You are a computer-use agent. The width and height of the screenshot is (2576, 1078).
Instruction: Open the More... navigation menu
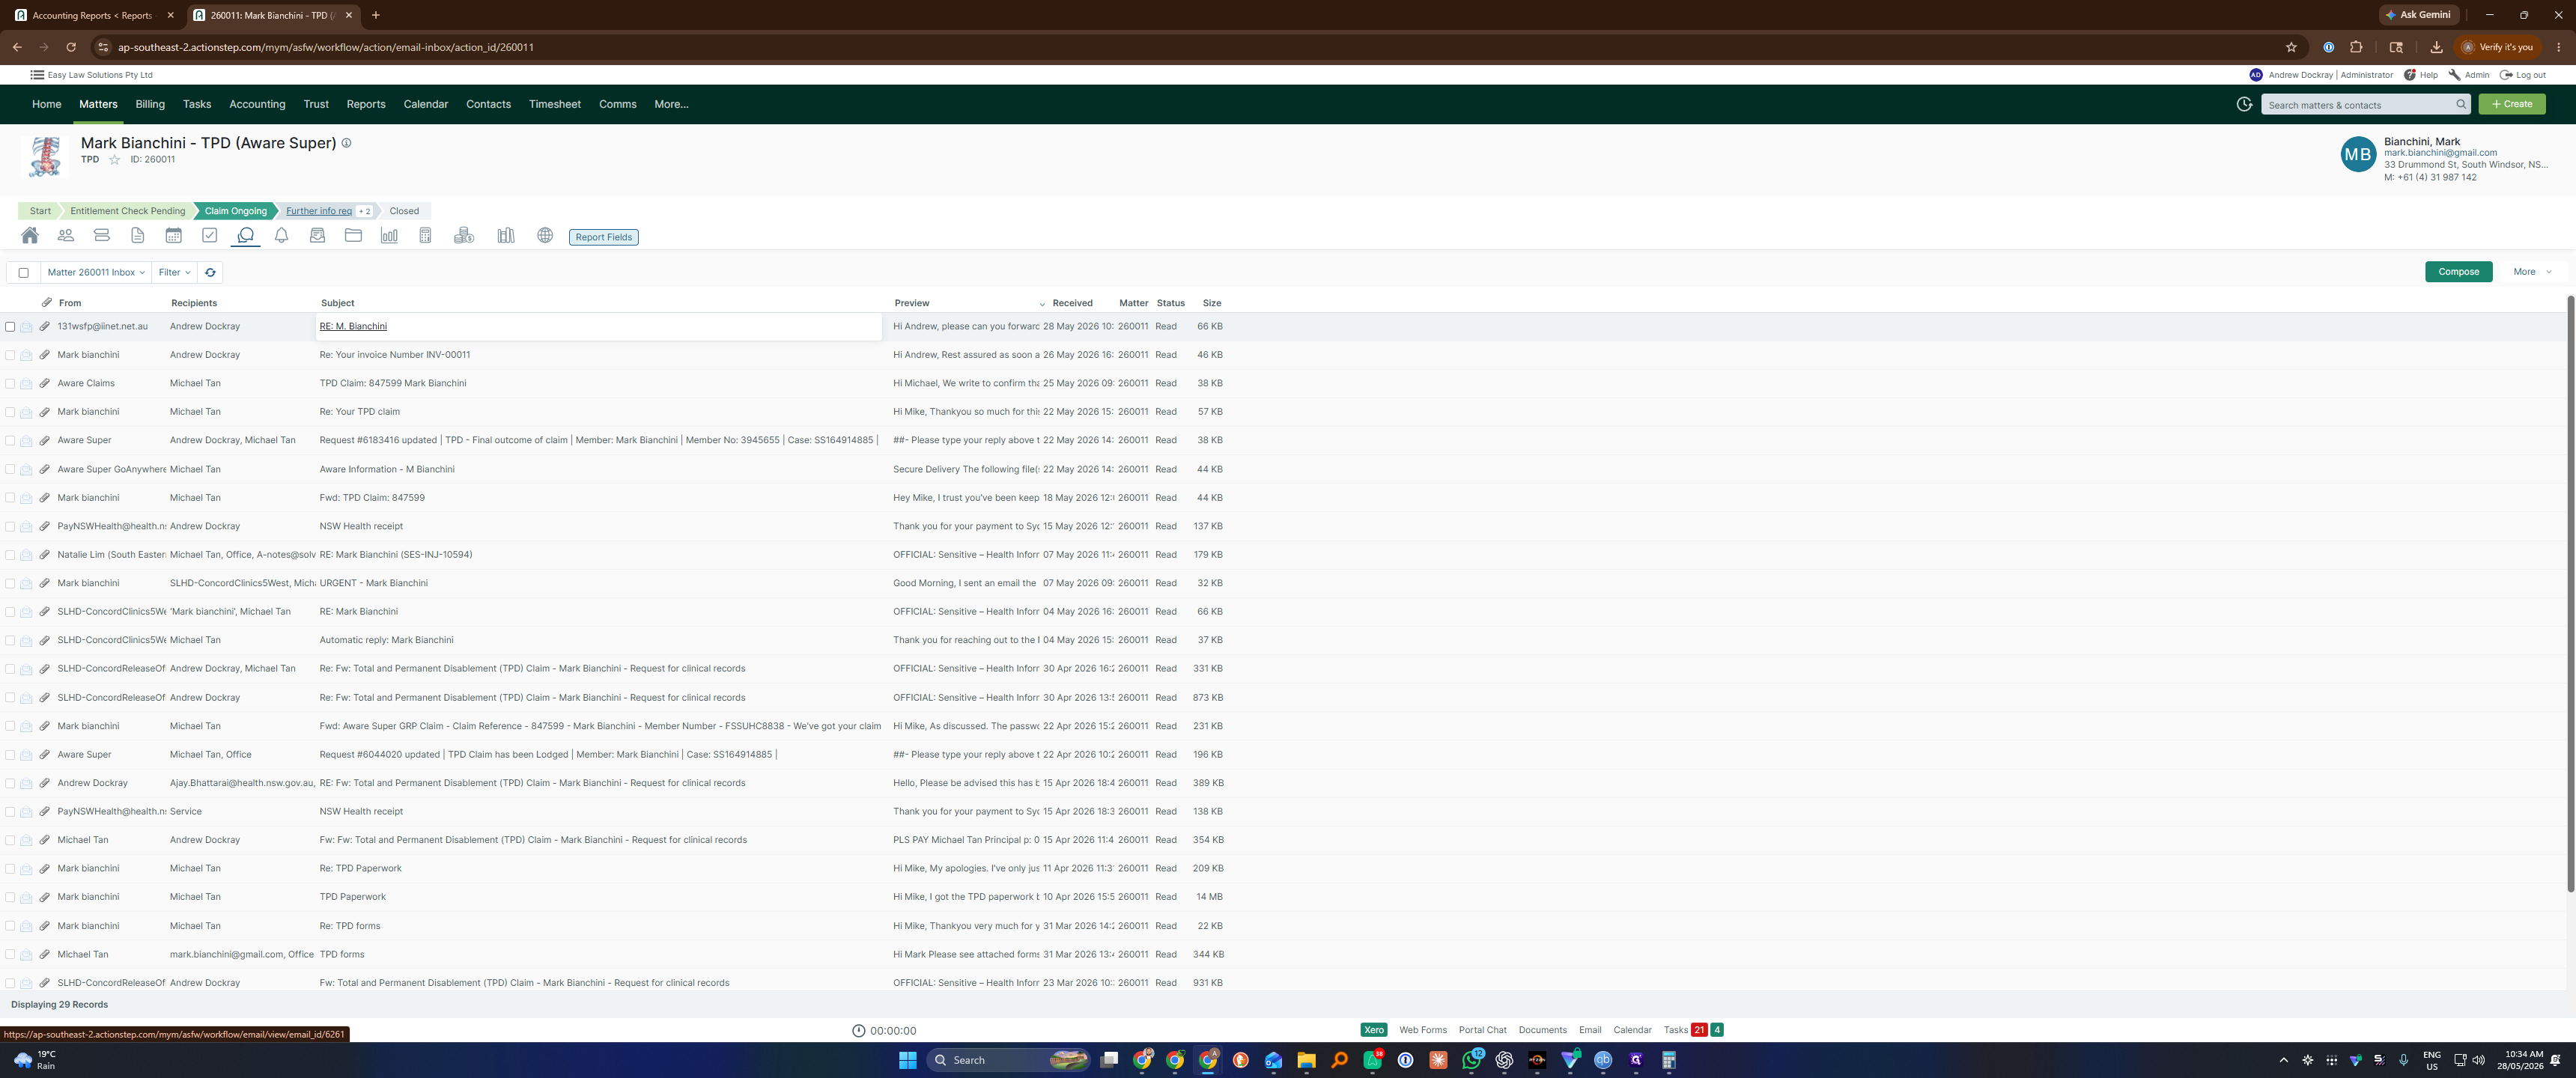tap(671, 104)
